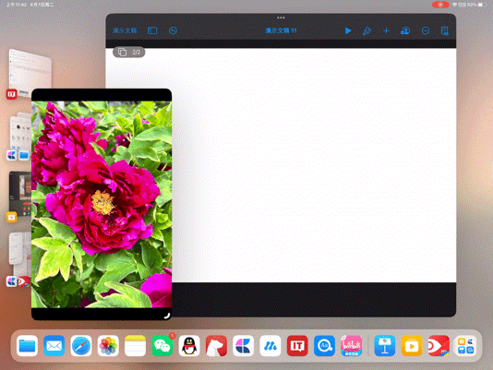
Task: Open the Format paintbrush panel in Keynote
Action: [367, 30]
